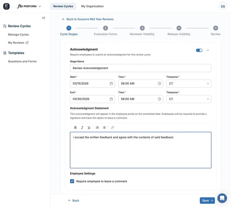231x207 pixels.
Task: Open the My Organization tab
Action: coord(92,6)
